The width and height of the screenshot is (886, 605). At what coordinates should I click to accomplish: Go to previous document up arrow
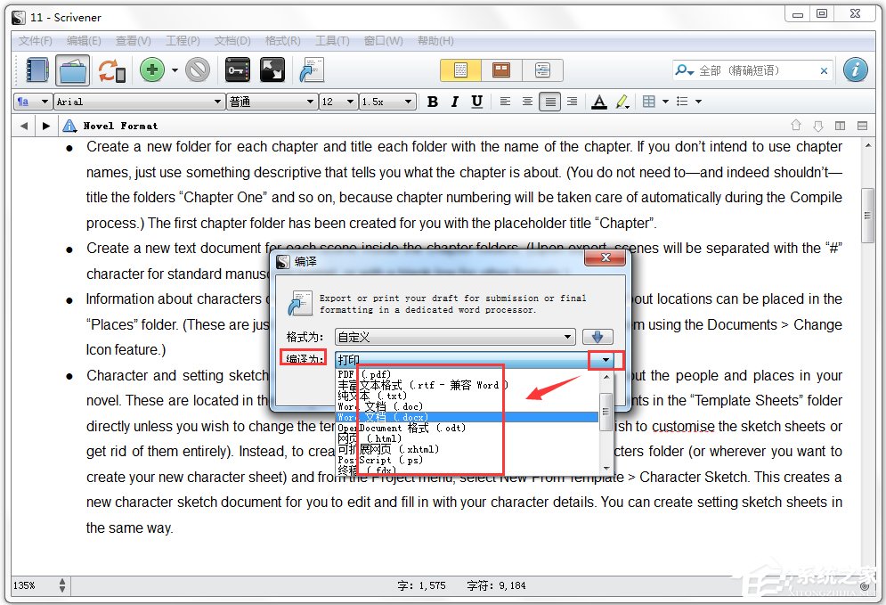click(795, 126)
